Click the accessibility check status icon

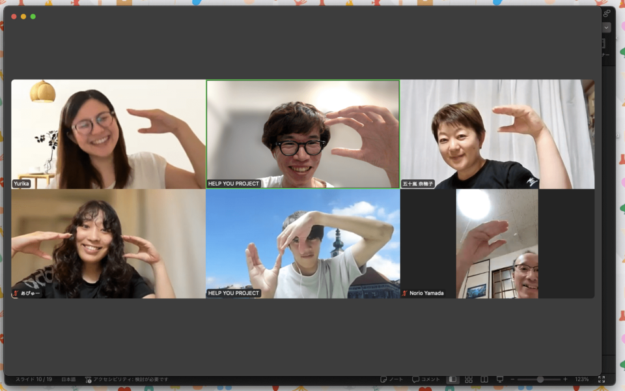[89, 379]
